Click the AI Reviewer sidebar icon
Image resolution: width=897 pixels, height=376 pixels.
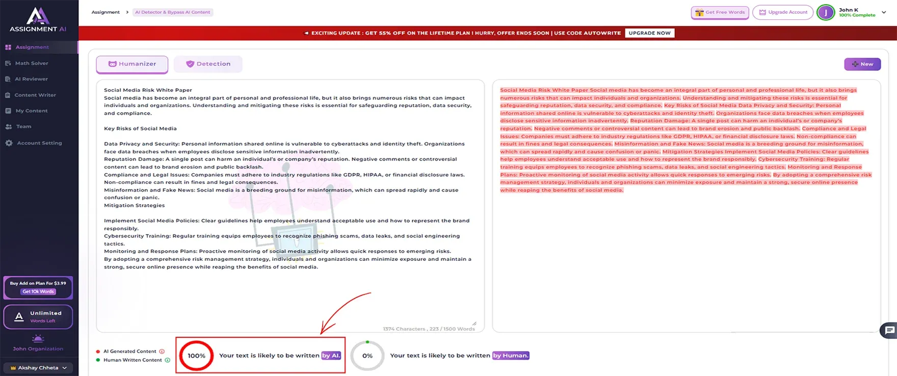coord(8,79)
